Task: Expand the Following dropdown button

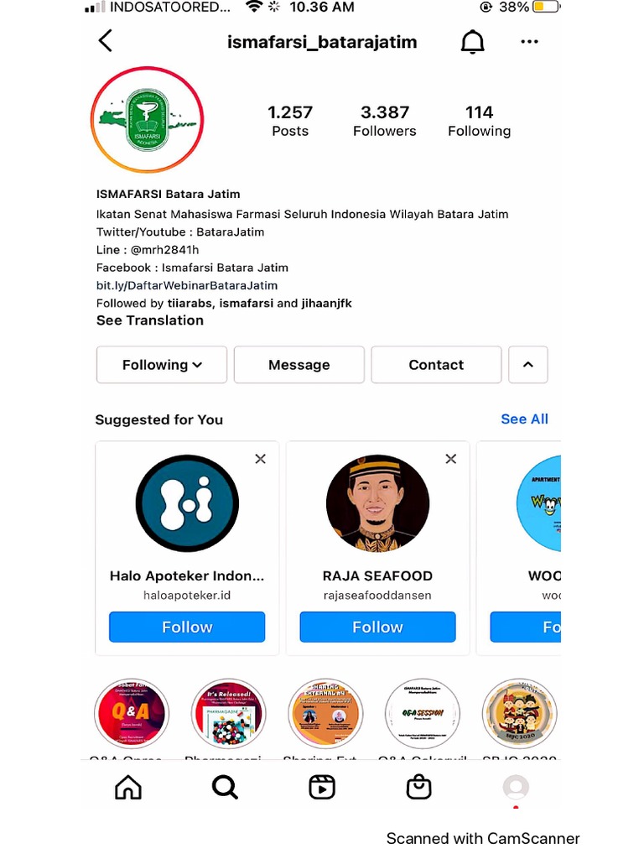Action: [162, 365]
